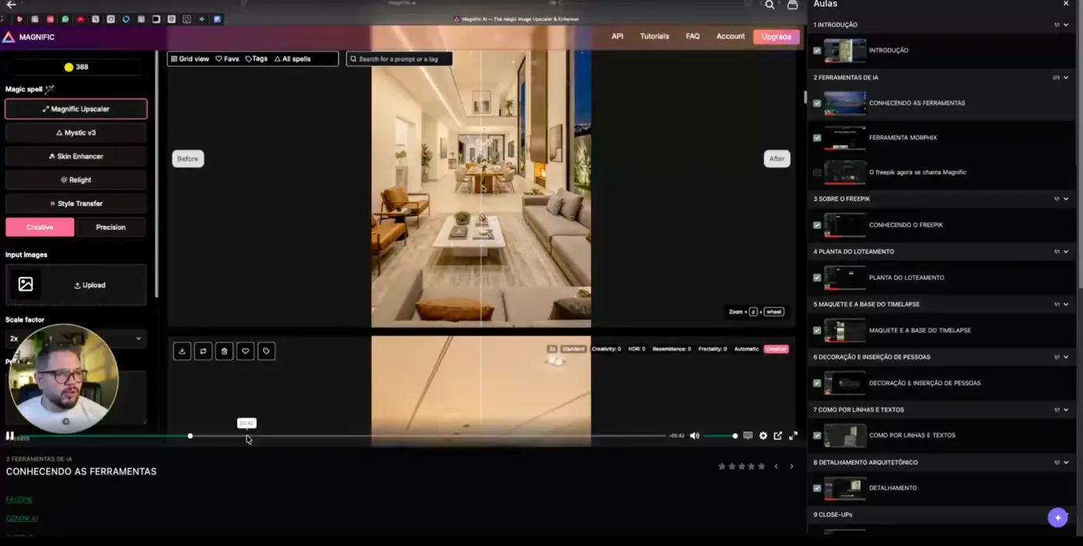
Task: Toggle INTRODUÇÃO lesson checkbox
Action: pyautogui.click(x=817, y=50)
